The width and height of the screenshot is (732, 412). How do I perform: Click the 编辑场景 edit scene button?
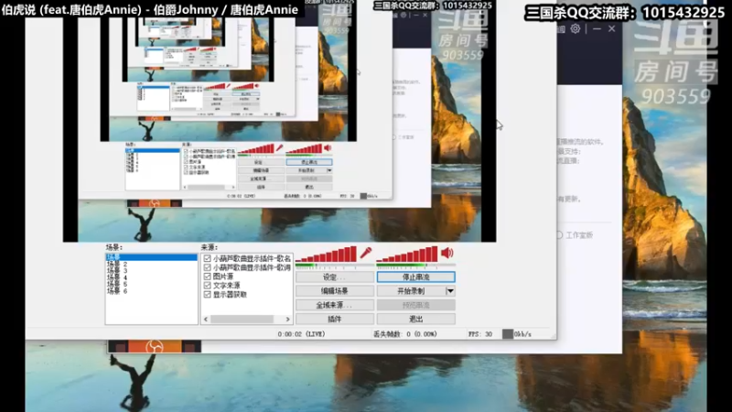tap(335, 291)
